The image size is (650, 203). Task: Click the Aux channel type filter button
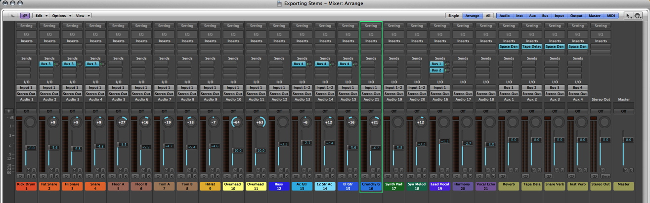click(x=532, y=16)
